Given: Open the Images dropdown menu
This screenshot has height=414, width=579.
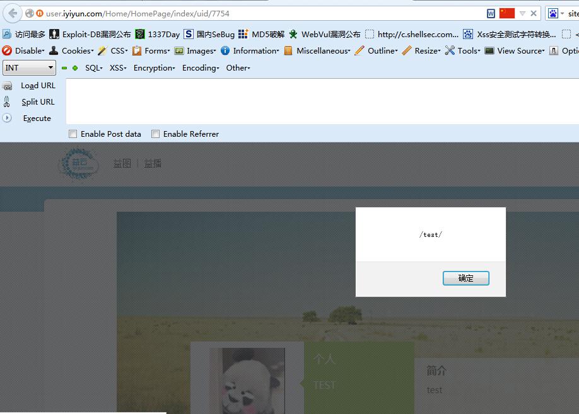Looking at the screenshot, I should (x=196, y=50).
